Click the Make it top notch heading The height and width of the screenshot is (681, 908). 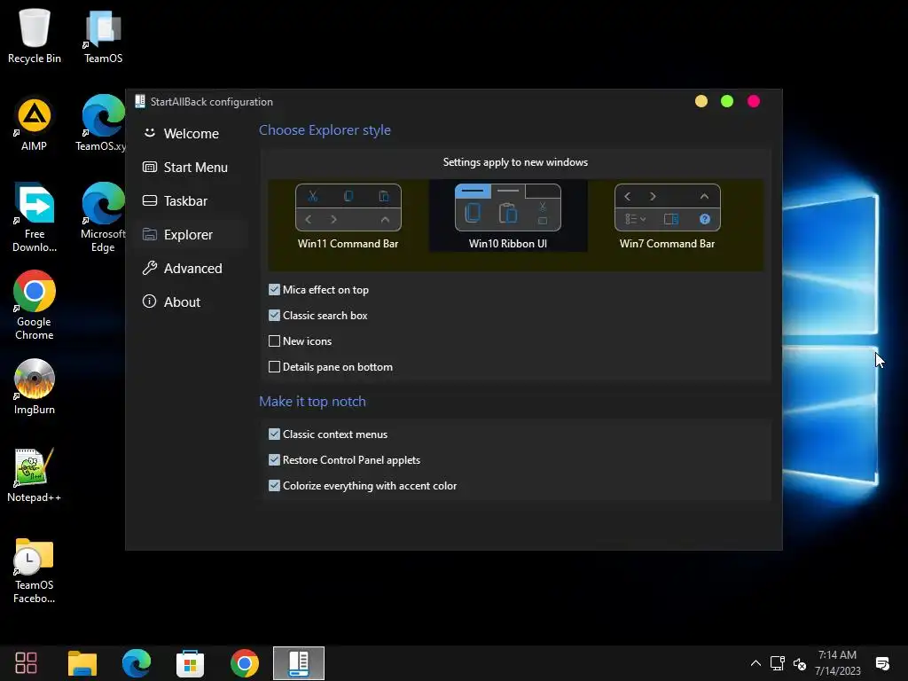(313, 402)
